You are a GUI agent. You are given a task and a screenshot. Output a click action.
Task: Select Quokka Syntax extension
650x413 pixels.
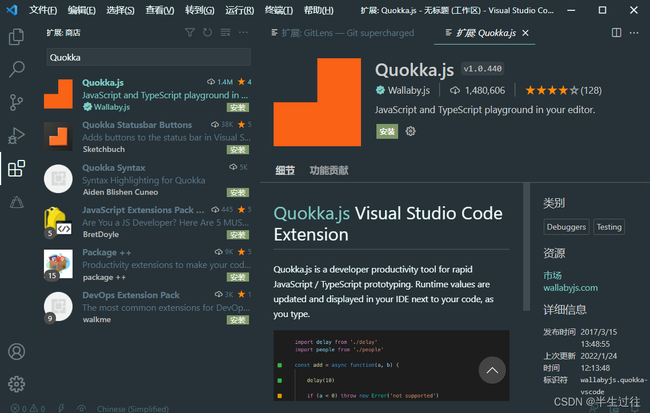click(x=147, y=179)
